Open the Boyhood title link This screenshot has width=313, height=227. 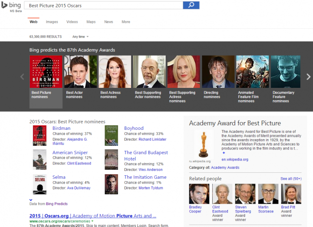(134, 128)
